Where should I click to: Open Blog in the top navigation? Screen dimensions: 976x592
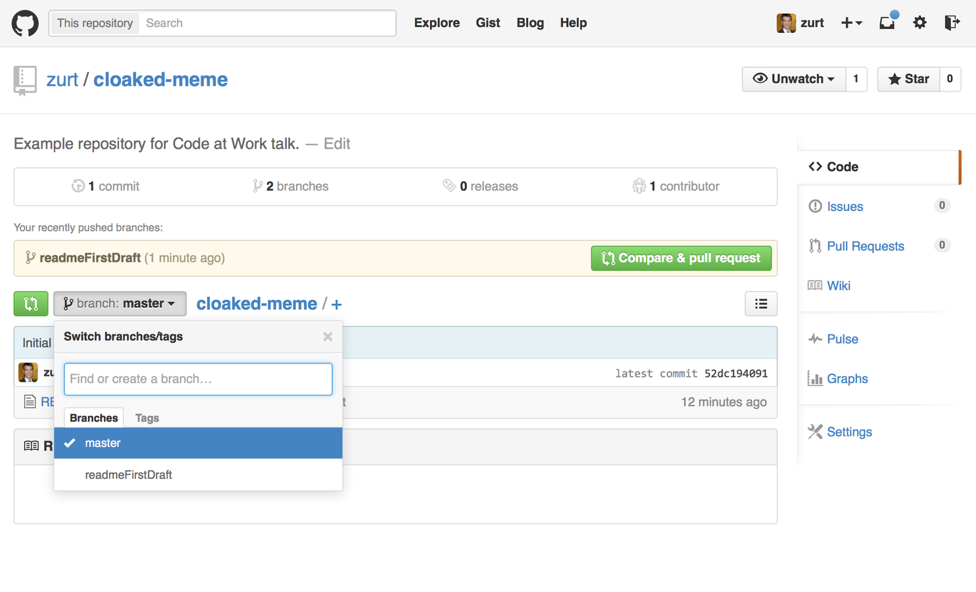(530, 23)
